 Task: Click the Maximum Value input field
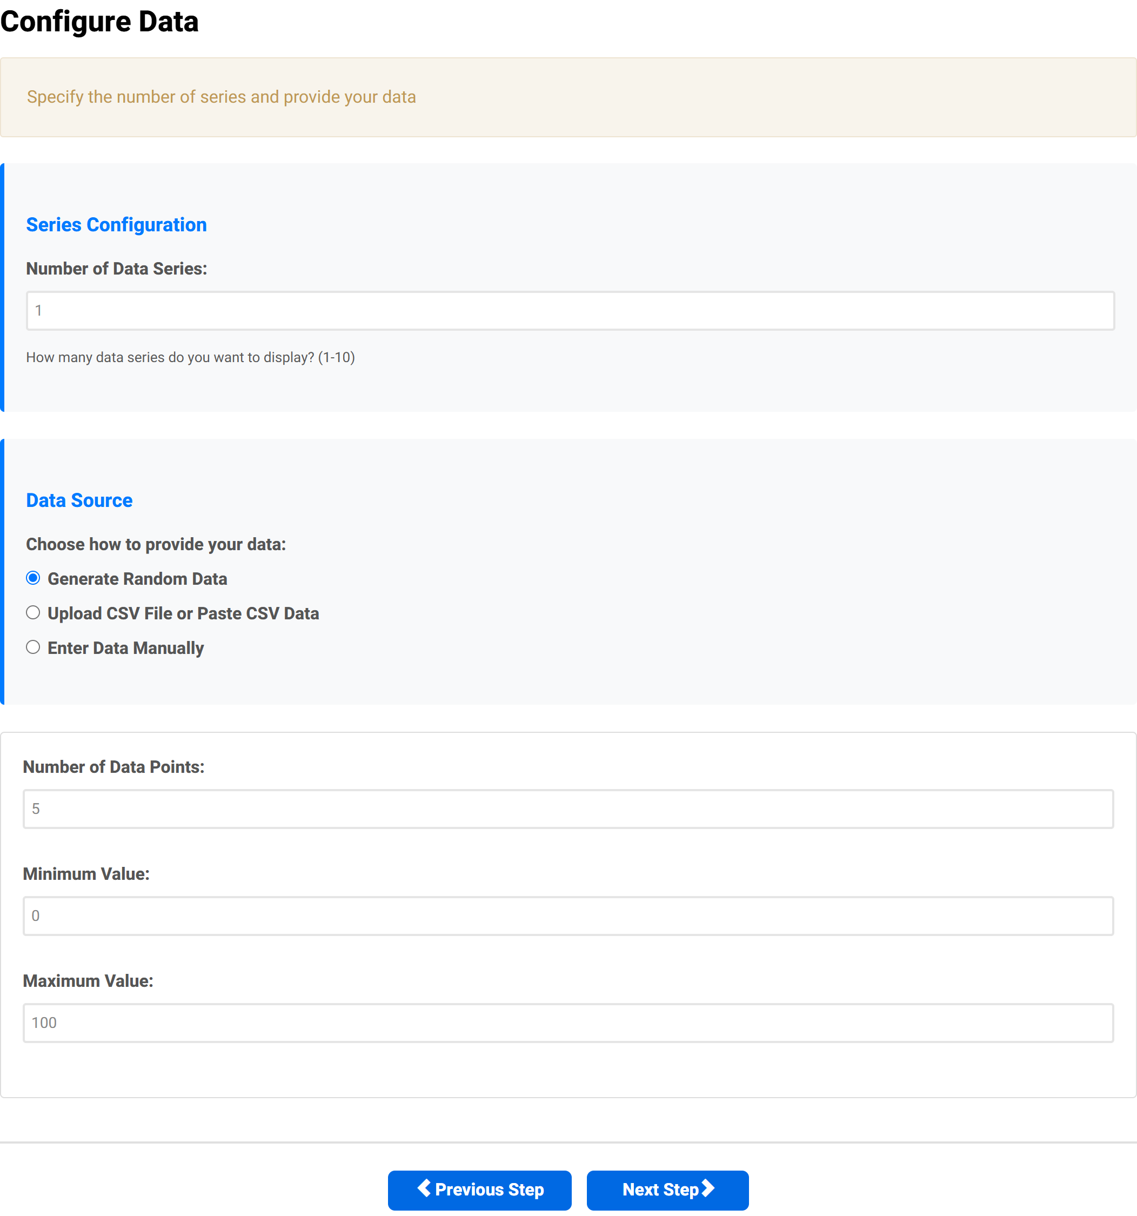coord(568,1023)
